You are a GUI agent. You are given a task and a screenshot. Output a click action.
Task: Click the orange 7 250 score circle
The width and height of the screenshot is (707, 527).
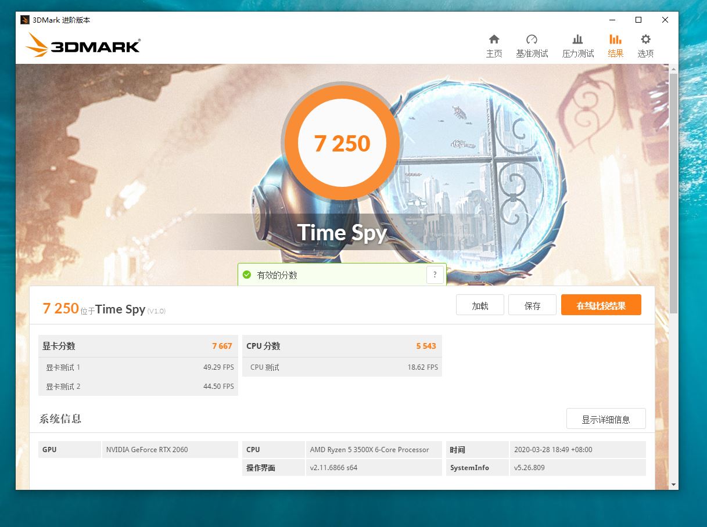coord(342,143)
